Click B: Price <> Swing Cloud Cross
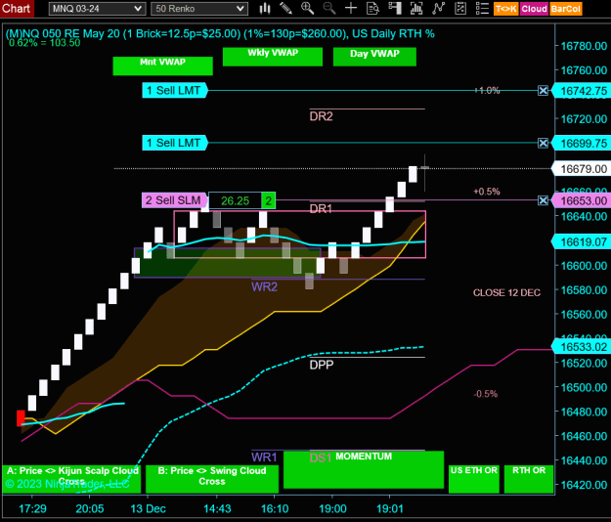 (212, 479)
